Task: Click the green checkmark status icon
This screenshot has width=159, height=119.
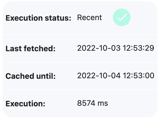Action: click(121, 17)
